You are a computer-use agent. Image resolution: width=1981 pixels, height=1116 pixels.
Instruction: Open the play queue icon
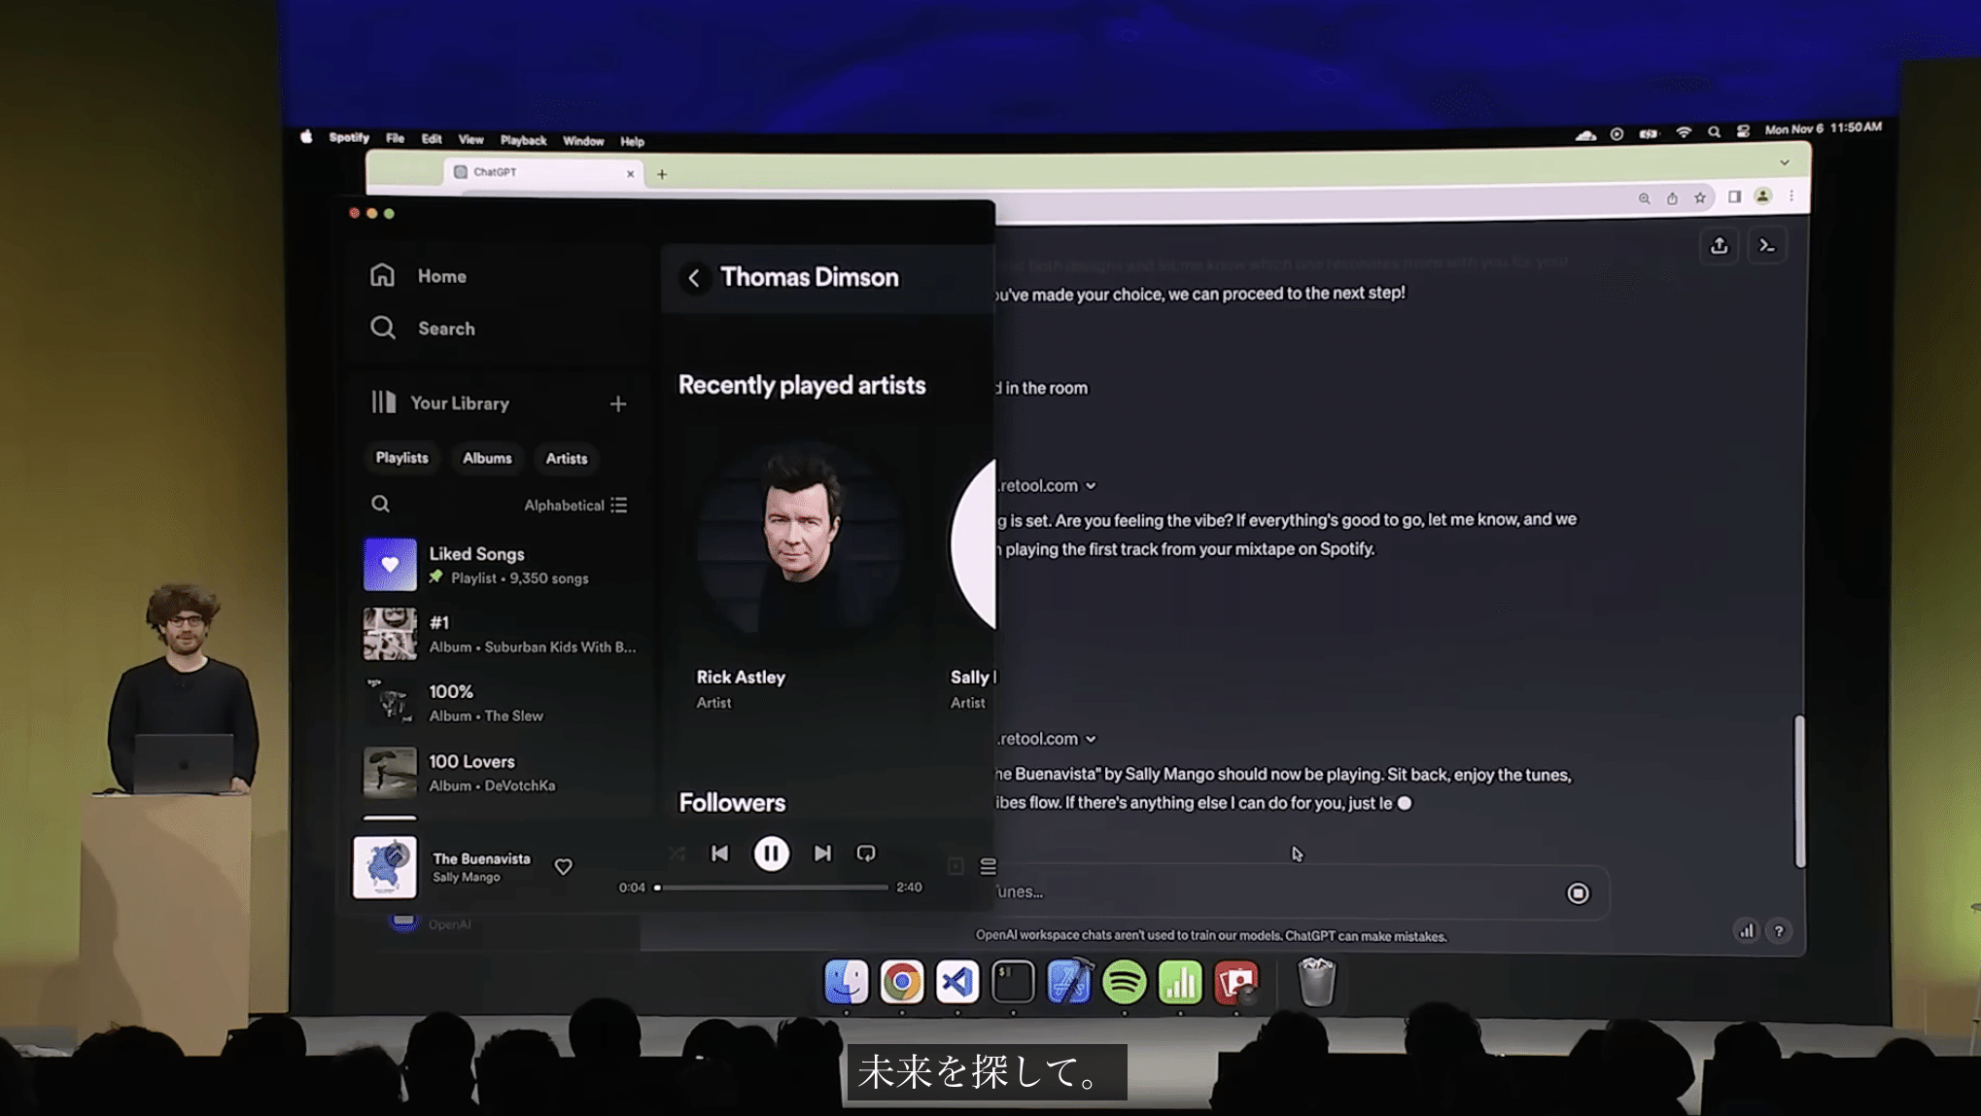(988, 866)
